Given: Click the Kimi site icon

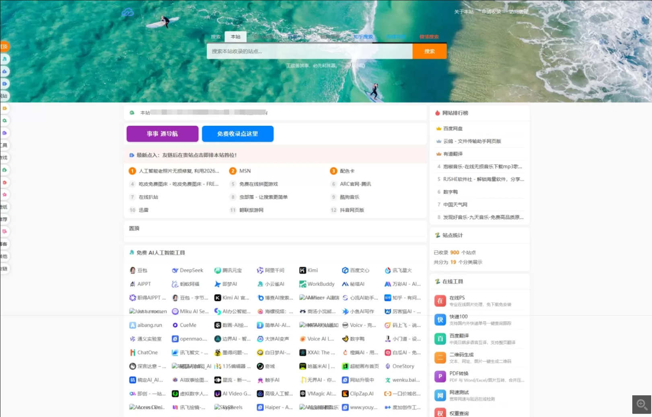Looking at the screenshot, I should click(302, 270).
